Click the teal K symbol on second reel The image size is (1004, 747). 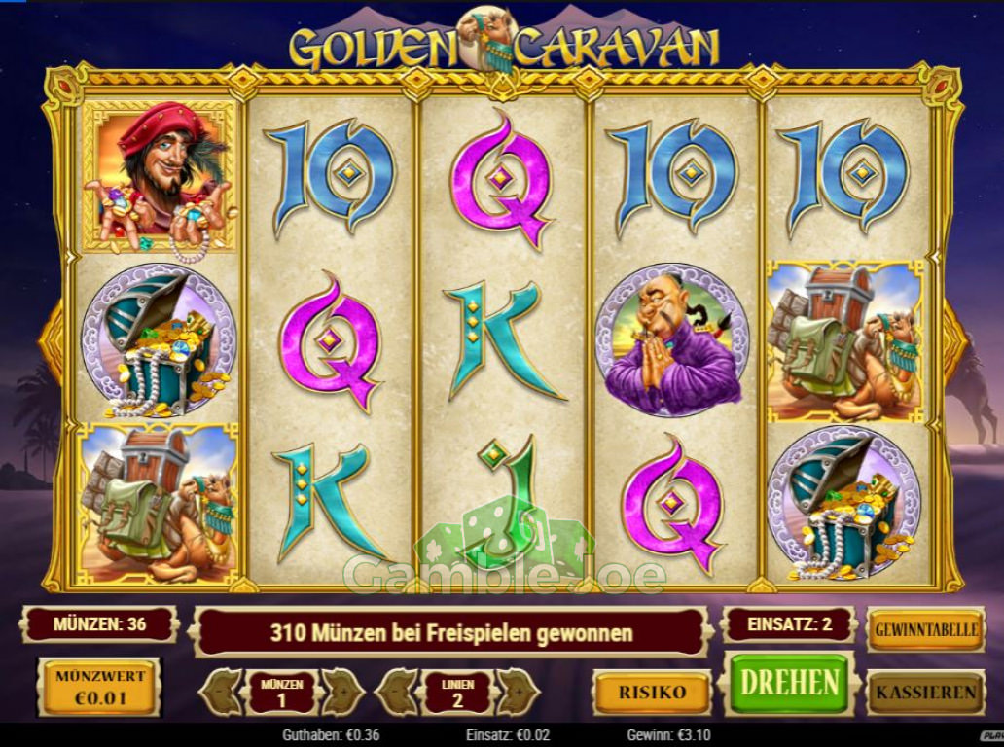(x=327, y=501)
